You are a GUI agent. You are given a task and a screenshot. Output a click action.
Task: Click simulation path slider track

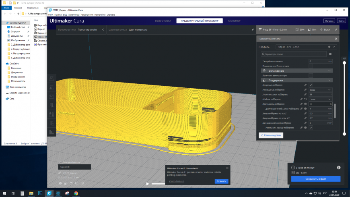(158, 184)
